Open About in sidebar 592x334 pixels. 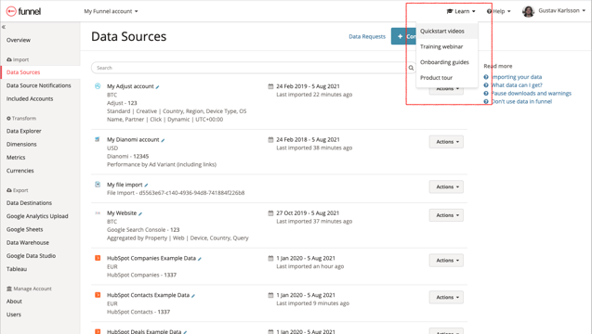14,302
